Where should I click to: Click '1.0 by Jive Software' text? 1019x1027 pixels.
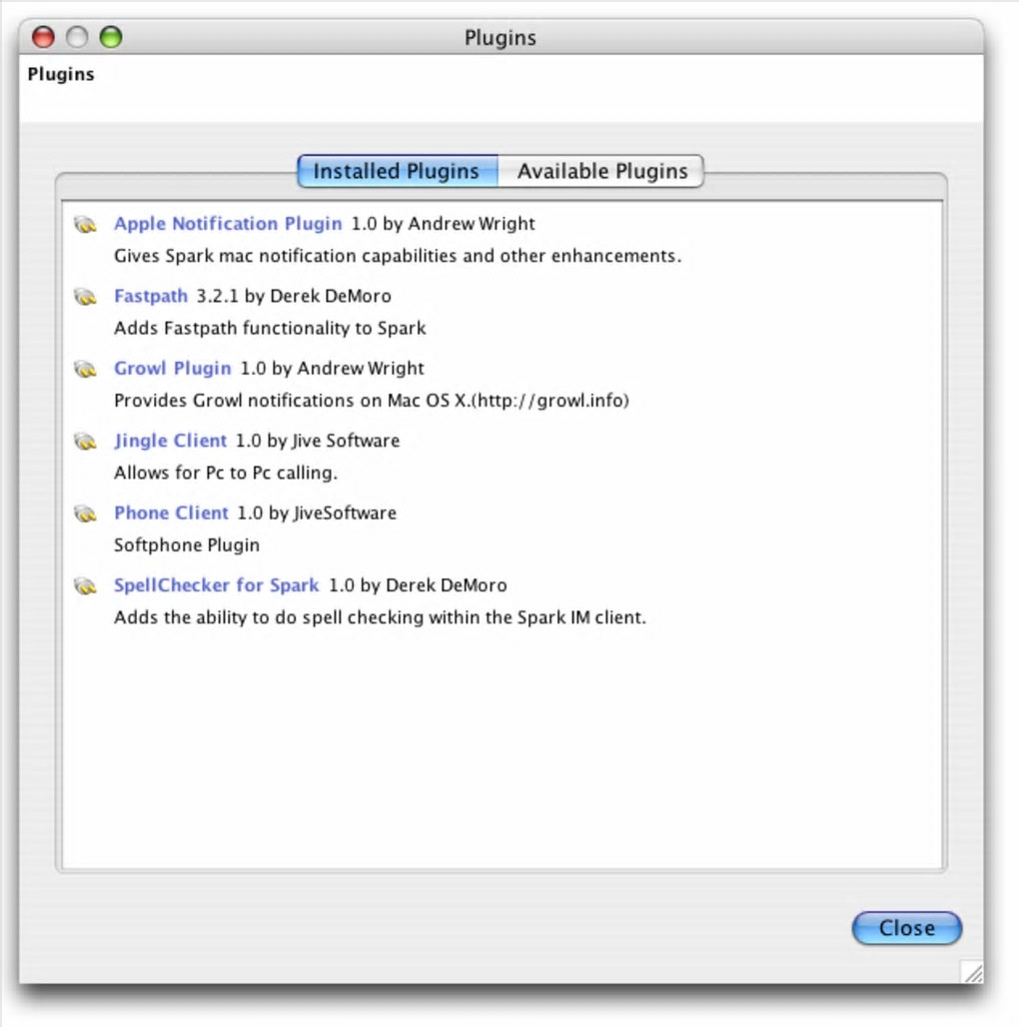pyautogui.click(x=318, y=441)
